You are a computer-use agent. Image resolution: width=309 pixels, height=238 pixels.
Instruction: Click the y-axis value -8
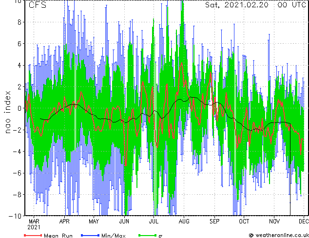17,195
